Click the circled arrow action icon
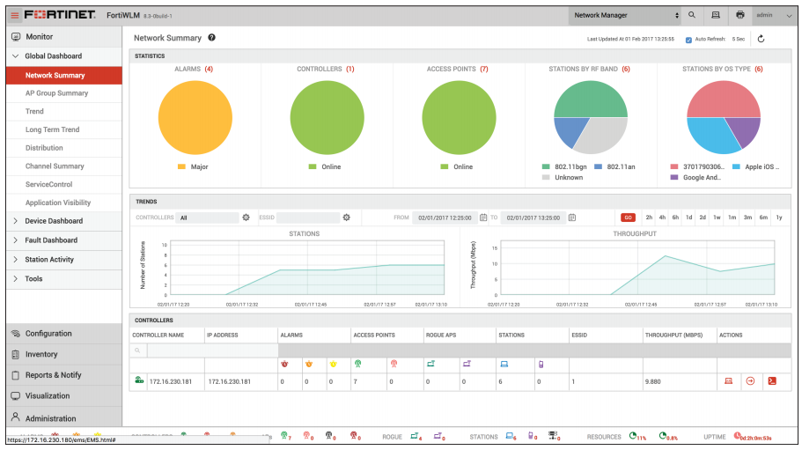802x450 pixels. click(x=750, y=381)
